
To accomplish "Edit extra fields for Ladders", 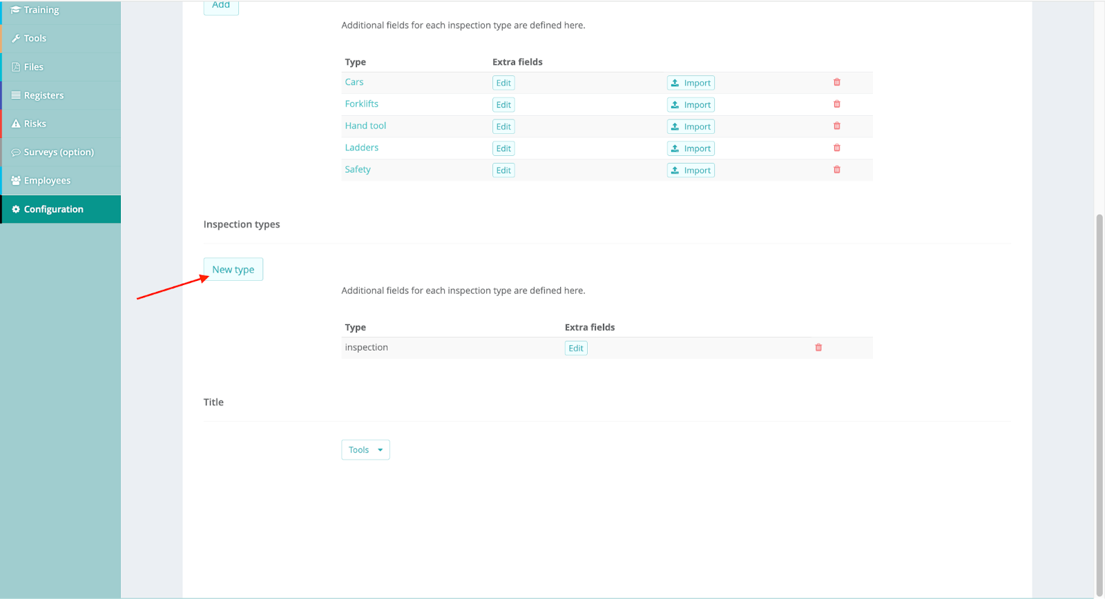I will (503, 148).
